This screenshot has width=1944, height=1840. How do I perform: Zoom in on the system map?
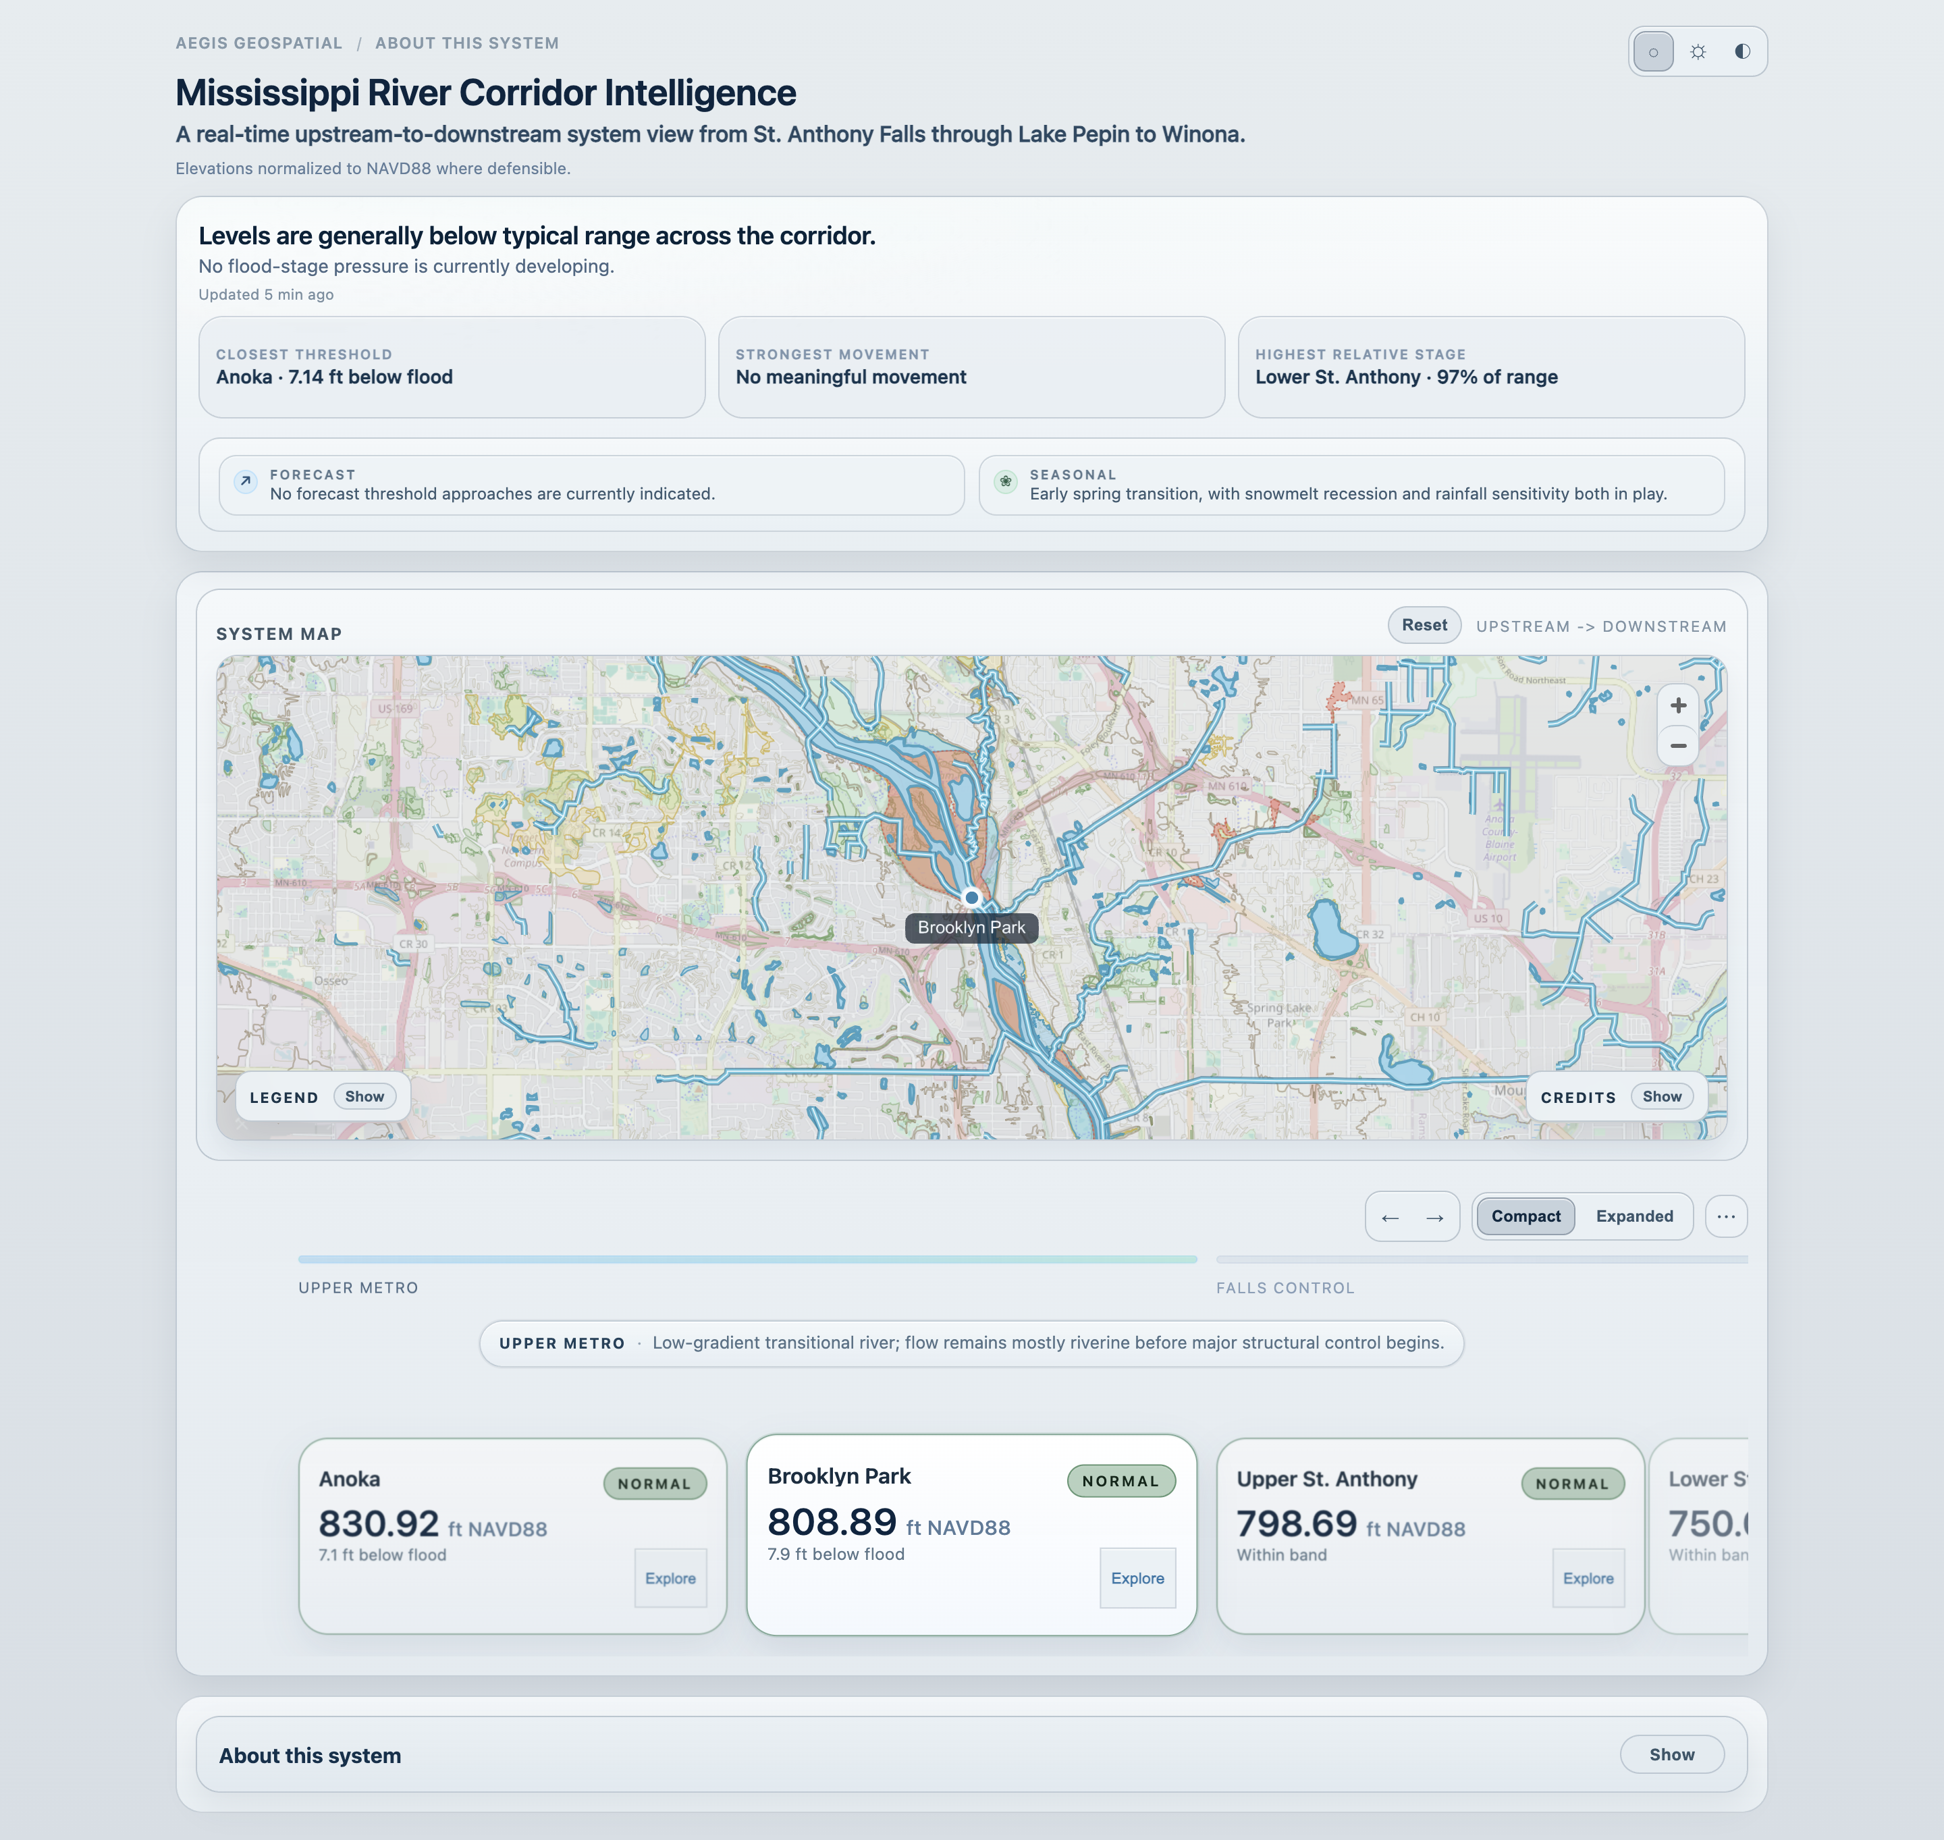click(1678, 705)
